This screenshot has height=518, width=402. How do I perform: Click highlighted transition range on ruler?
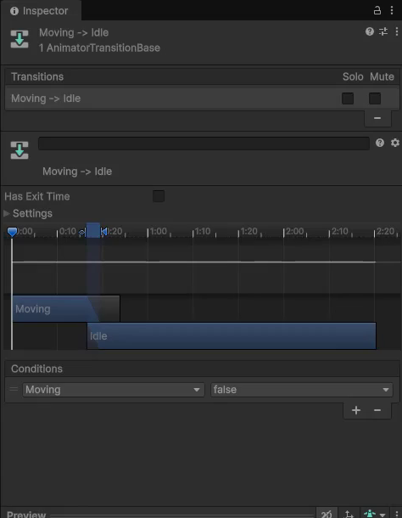pyautogui.click(x=93, y=230)
